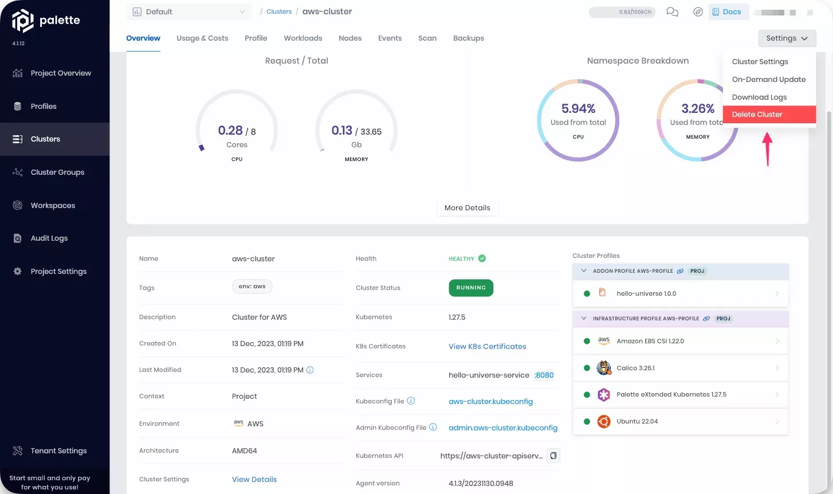The height and width of the screenshot is (494, 833).
Task: Open the :8080 service port link
Action: click(x=544, y=375)
